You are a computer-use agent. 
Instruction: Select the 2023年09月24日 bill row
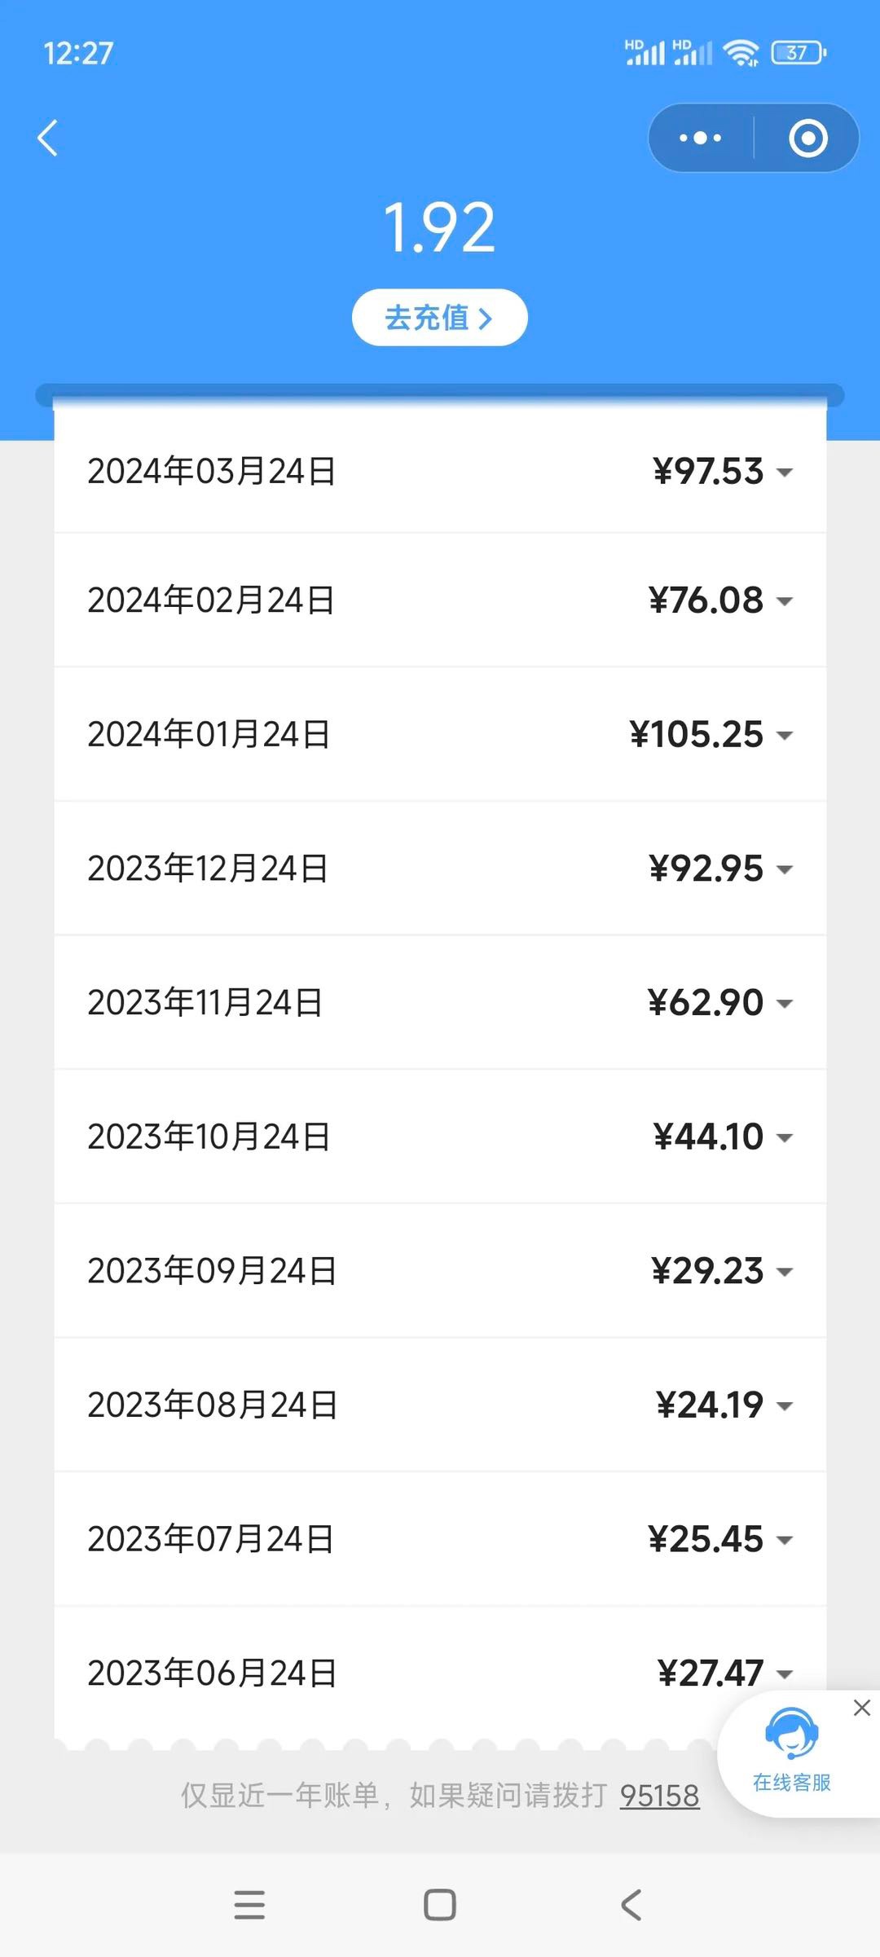click(x=212, y=1271)
